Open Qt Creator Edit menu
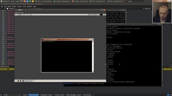 (5, 6)
